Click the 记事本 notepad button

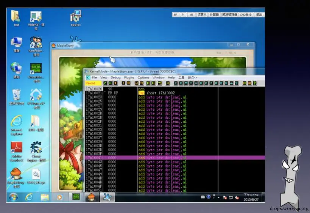tap(202, 15)
